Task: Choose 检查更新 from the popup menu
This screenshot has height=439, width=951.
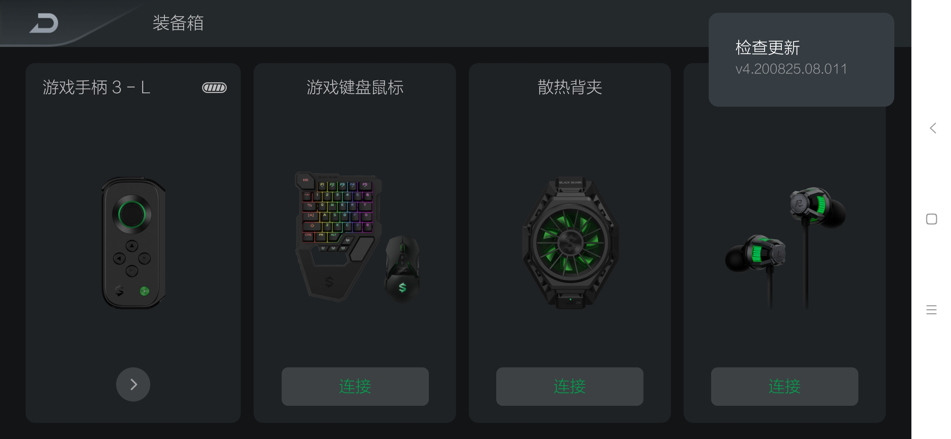Action: click(768, 48)
